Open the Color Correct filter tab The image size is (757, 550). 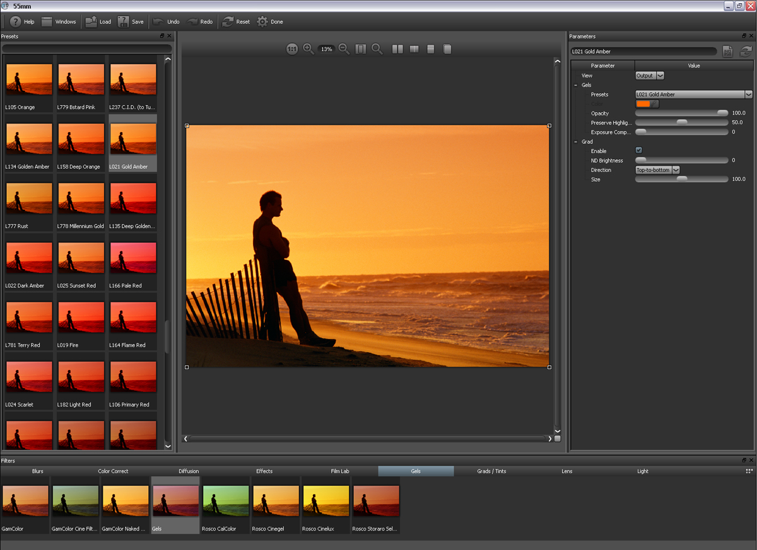tap(113, 471)
